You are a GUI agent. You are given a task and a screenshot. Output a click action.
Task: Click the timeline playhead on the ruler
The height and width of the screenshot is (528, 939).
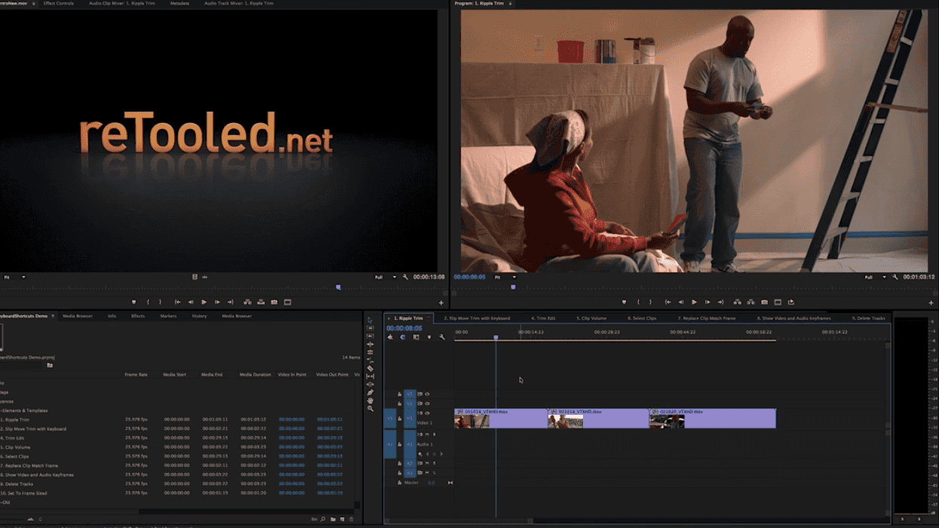pos(496,336)
